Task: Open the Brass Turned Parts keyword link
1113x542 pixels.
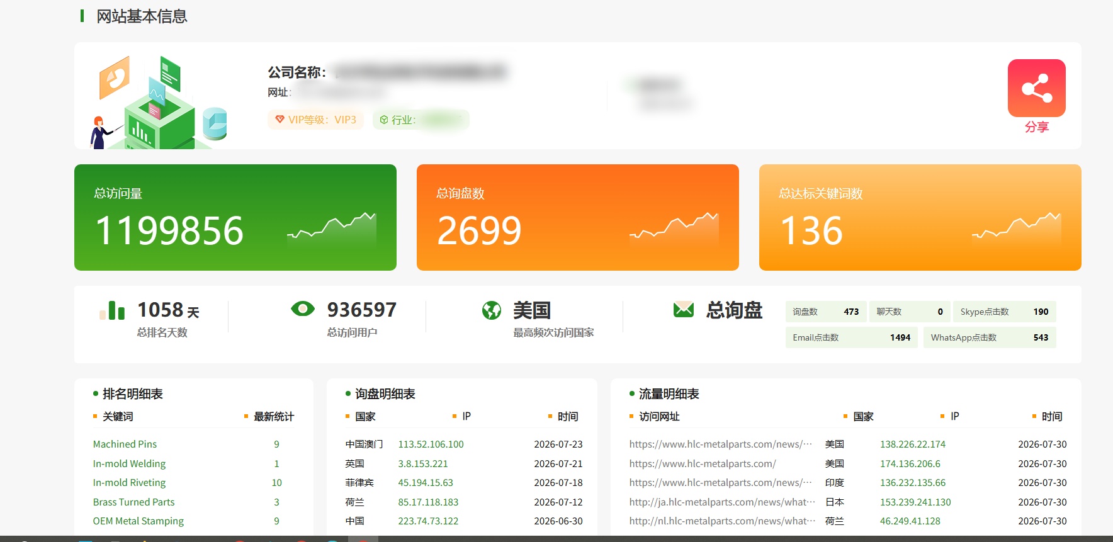Action: 133,502
